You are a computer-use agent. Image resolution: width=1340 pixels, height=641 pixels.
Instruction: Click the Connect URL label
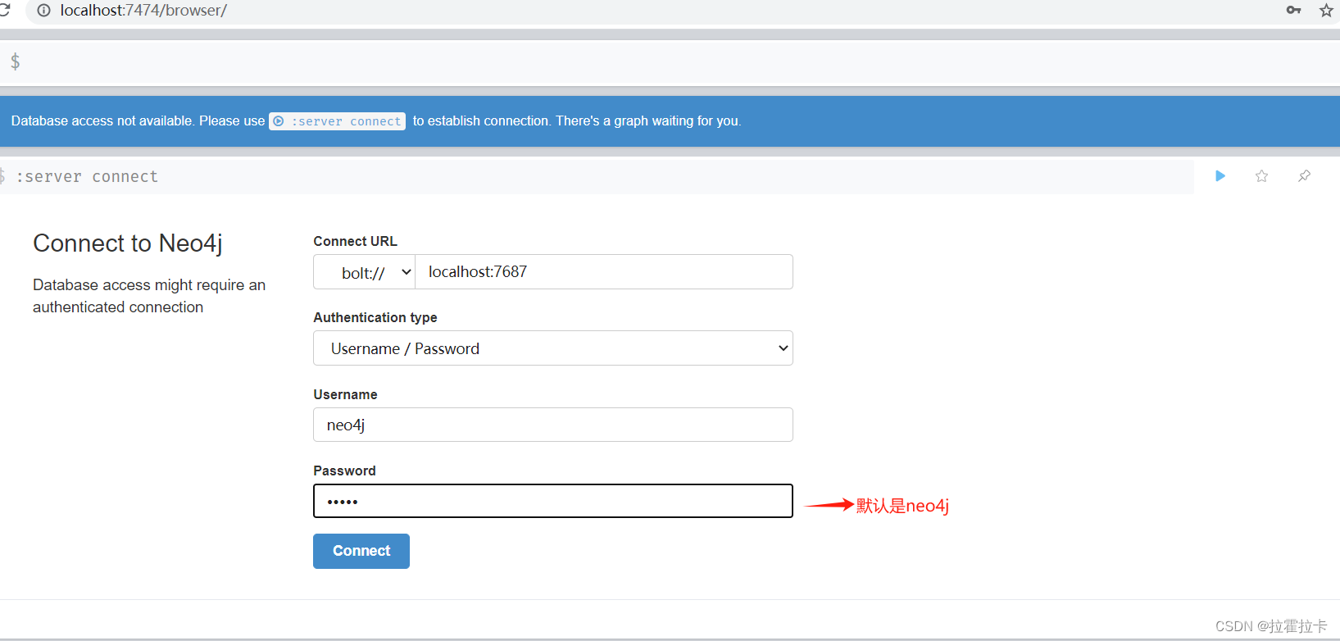(x=355, y=241)
